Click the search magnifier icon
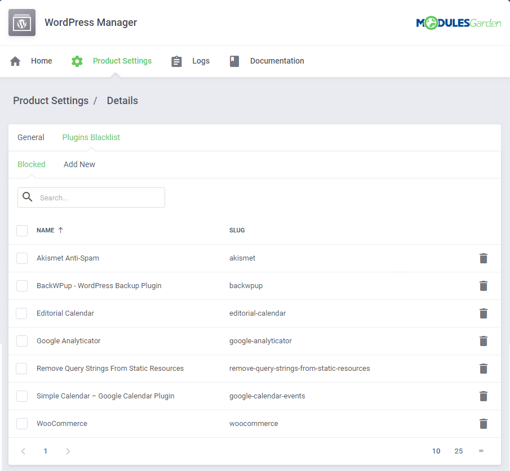510x471 pixels. coord(27,196)
